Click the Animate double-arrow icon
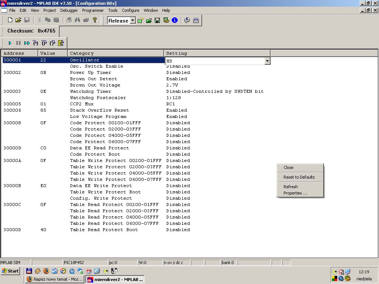Image resolution: width=379 pixels, height=284 pixels. tap(27, 43)
